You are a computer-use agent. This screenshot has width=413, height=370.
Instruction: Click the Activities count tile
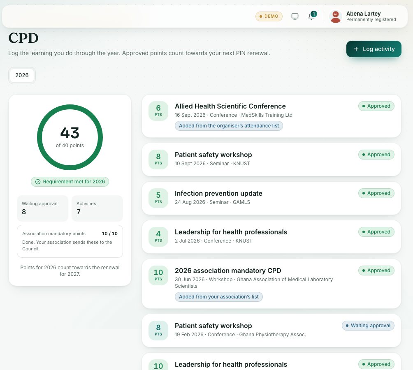97,208
